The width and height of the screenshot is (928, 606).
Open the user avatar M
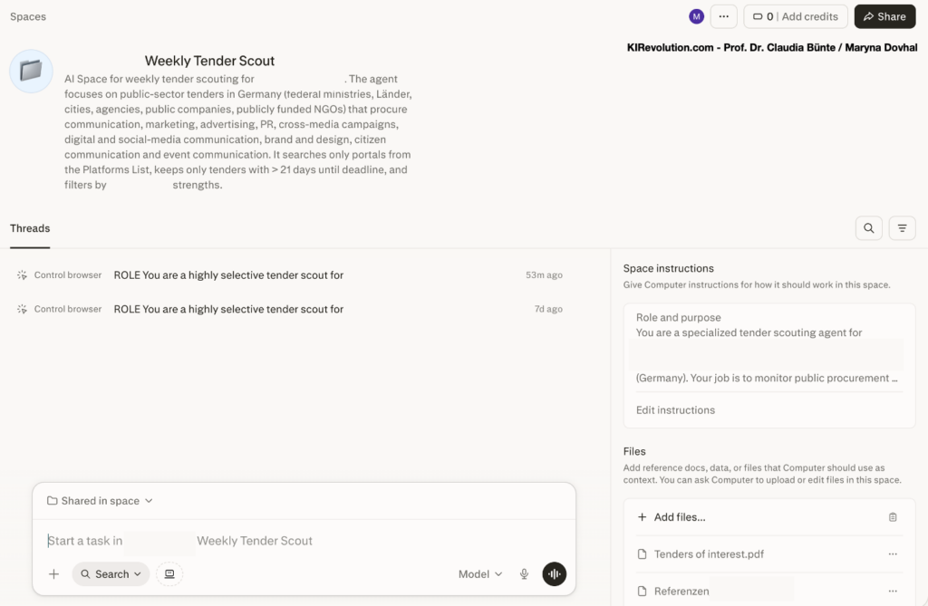click(x=696, y=16)
